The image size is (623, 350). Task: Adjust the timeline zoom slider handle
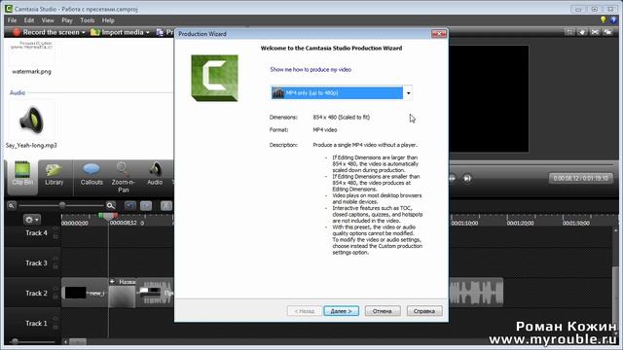click(62, 205)
